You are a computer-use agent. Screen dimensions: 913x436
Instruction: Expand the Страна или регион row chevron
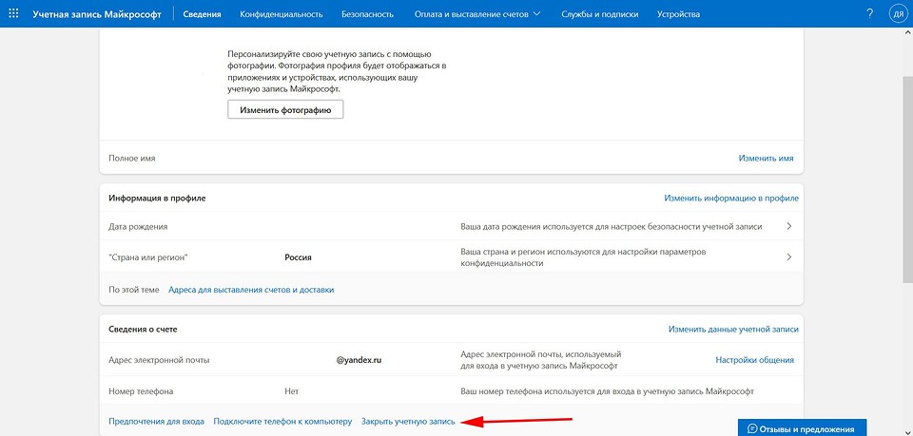[789, 257]
